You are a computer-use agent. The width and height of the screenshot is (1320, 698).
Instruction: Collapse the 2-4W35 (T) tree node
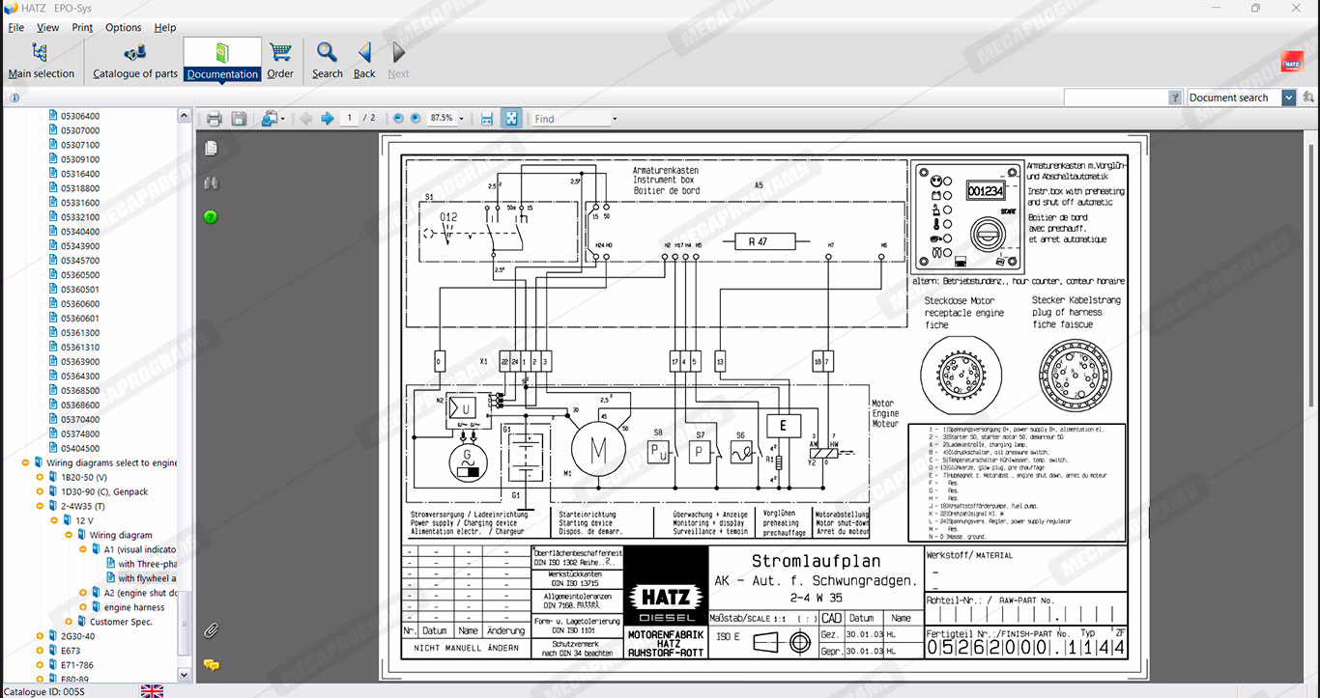(x=40, y=506)
